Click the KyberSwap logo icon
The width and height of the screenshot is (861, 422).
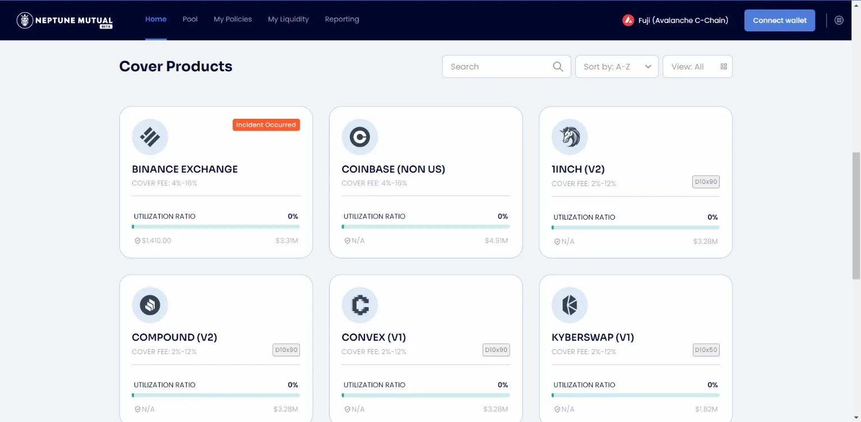click(x=570, y=305)
